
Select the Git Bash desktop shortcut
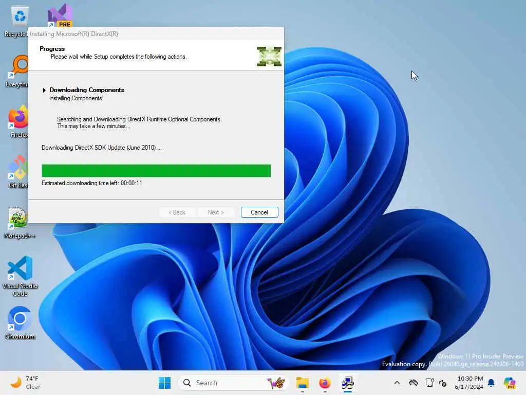pyautogui.click(x=17, y=172)
